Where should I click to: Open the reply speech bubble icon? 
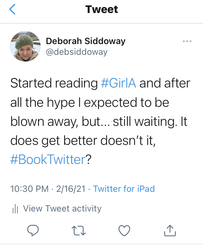(33, 231)
